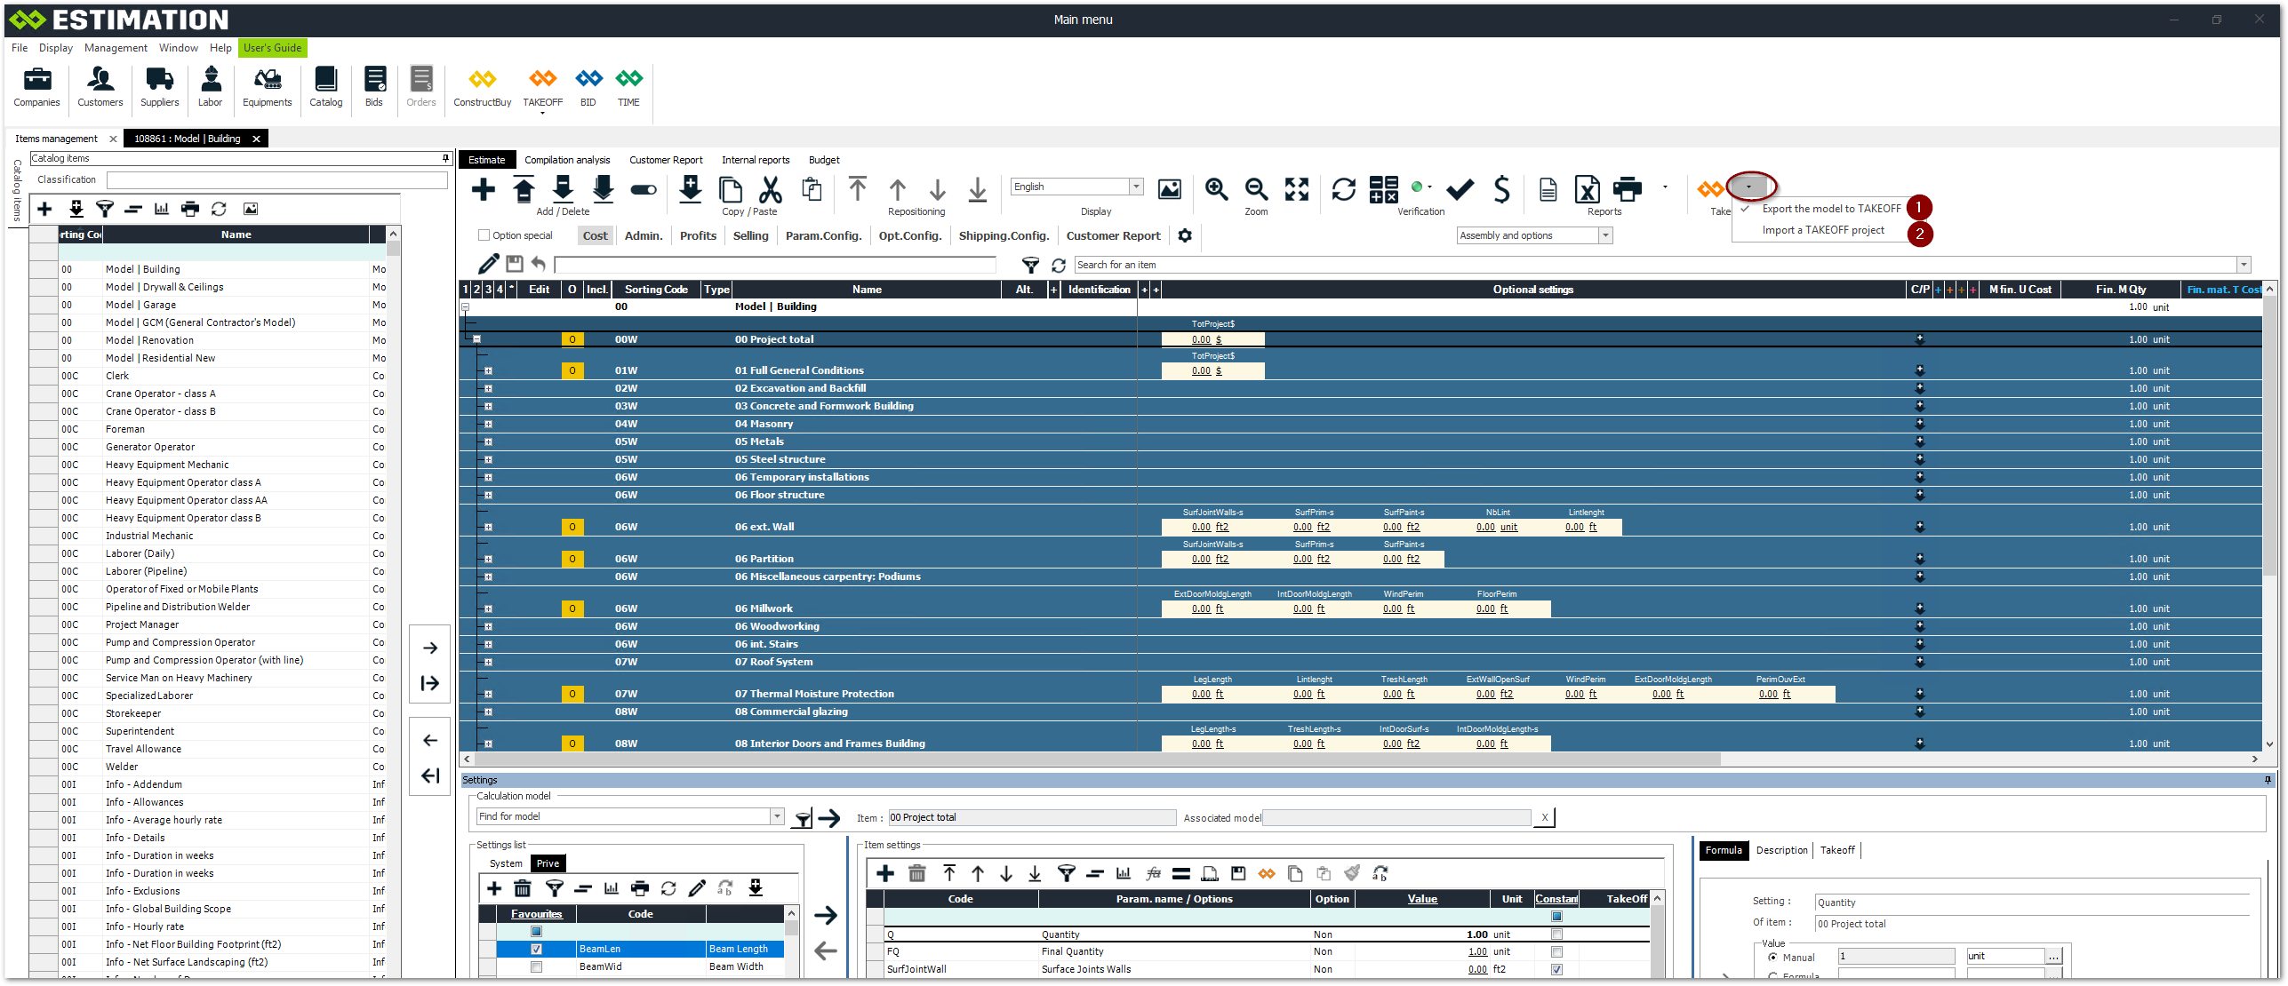Switch to the Compilation analysis tab
Image resolution: width=2288 pixels, height=986 pixels.
[567, 160]
